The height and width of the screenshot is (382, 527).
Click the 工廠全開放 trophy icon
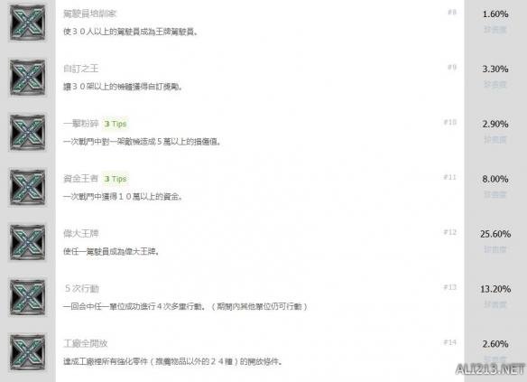(x=27, y=352)
